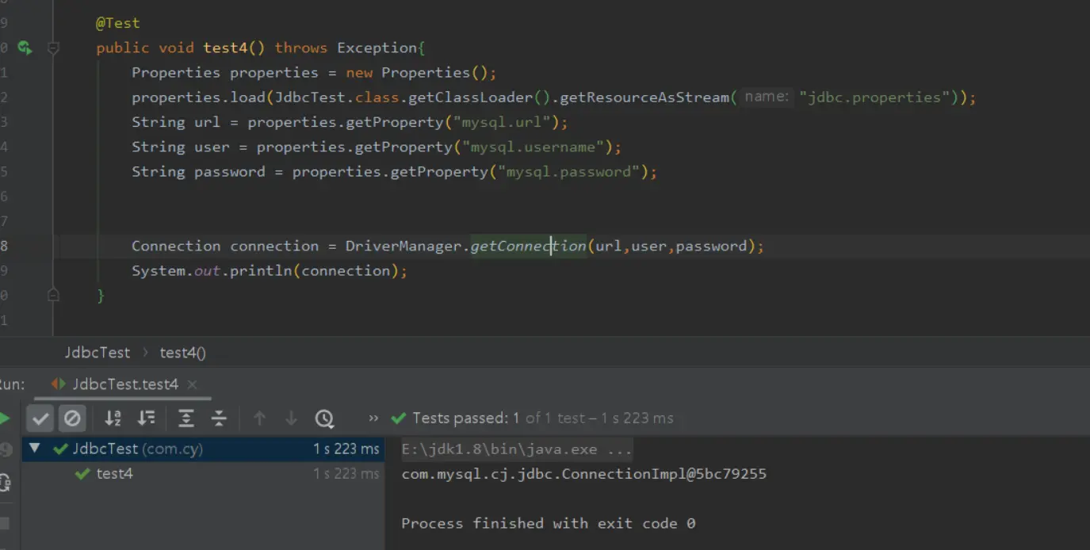Click the 'Process finished with exit code 0' line

[x=549, y=523]
